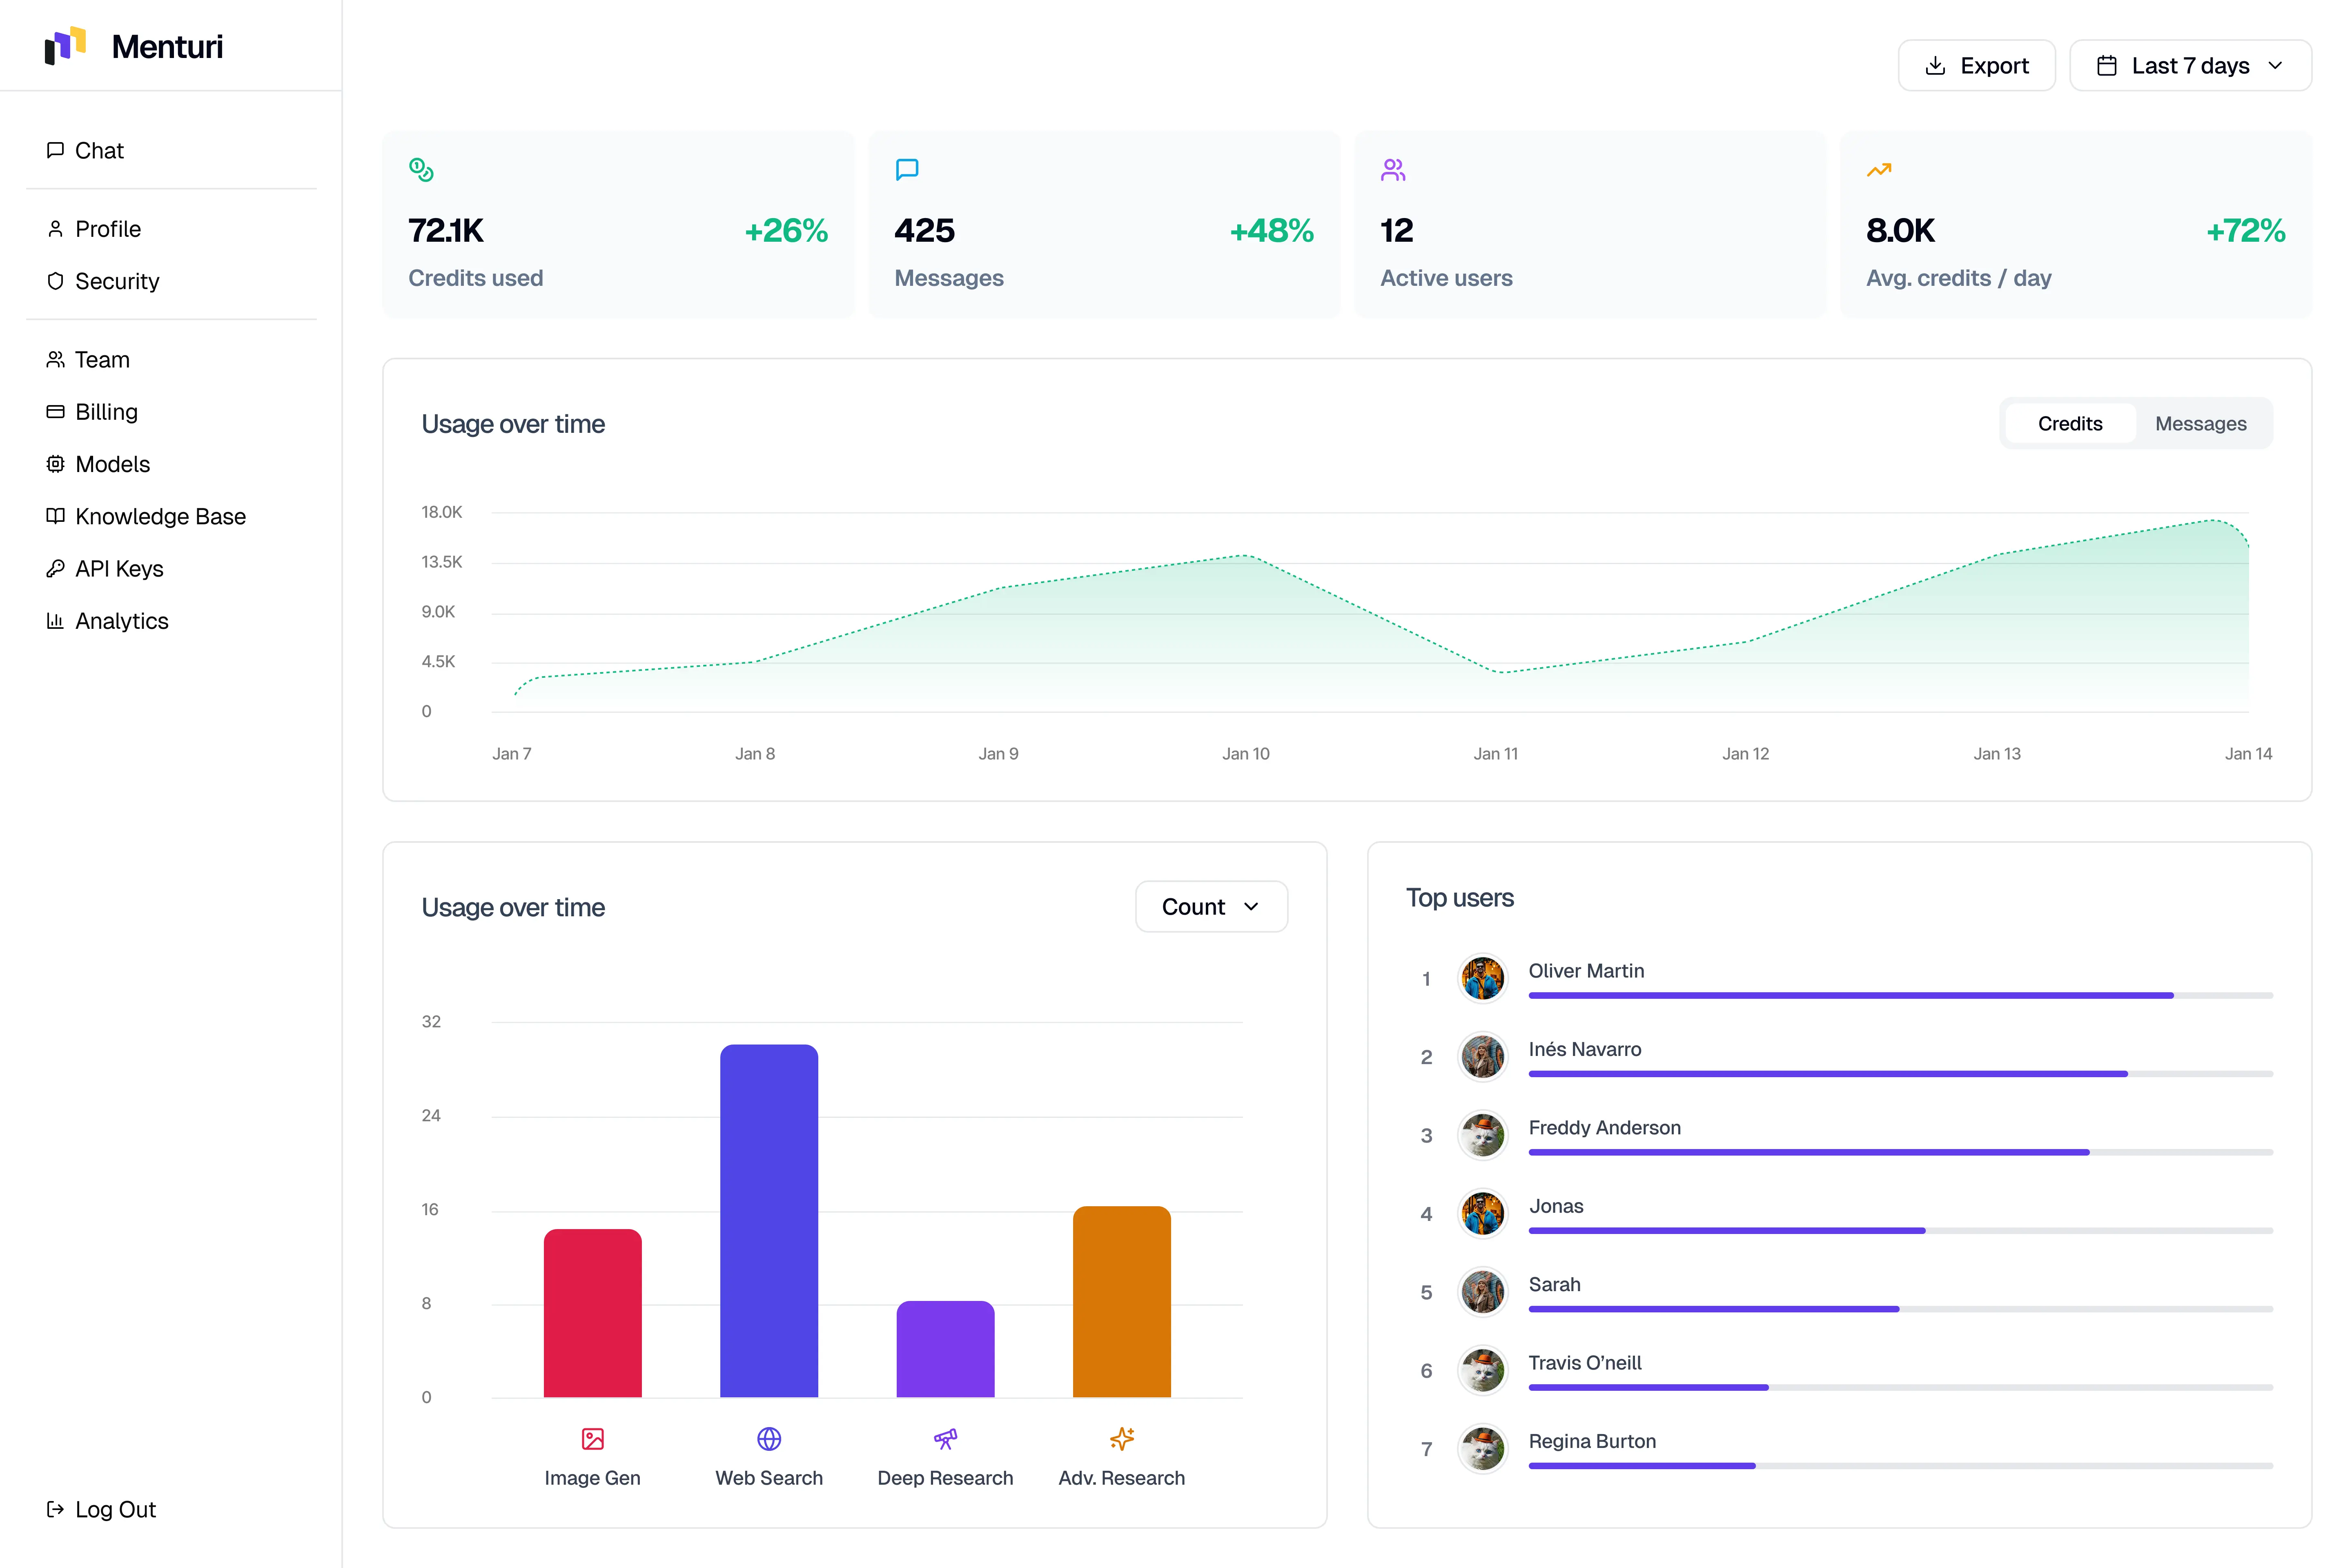Click the Messages chat bubble icon
Image resolution: width=2352 pixels, height=1568 pixels.
(x=907, y=170)
